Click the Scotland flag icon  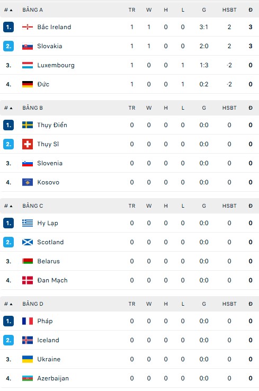(28, 242)
